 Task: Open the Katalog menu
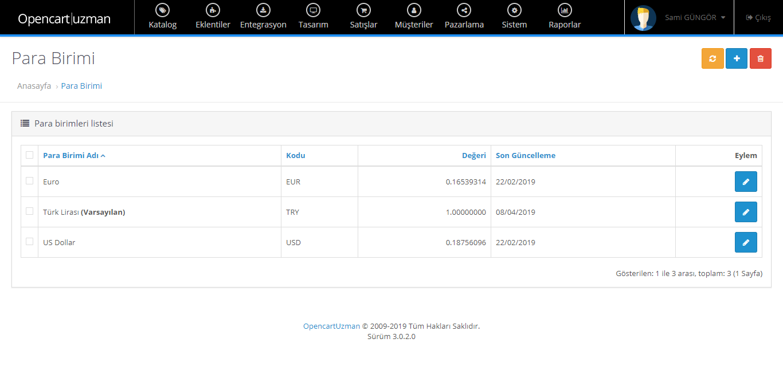163,17
